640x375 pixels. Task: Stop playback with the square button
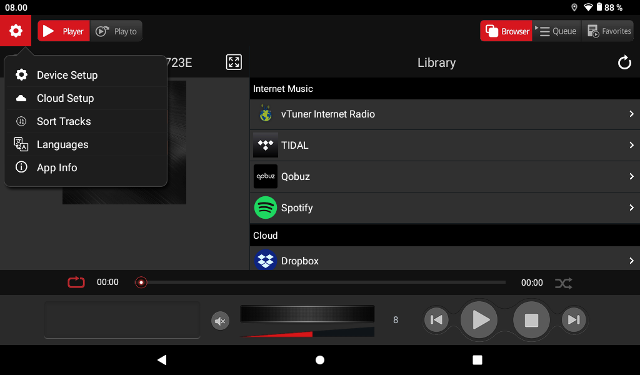point(531,320)
